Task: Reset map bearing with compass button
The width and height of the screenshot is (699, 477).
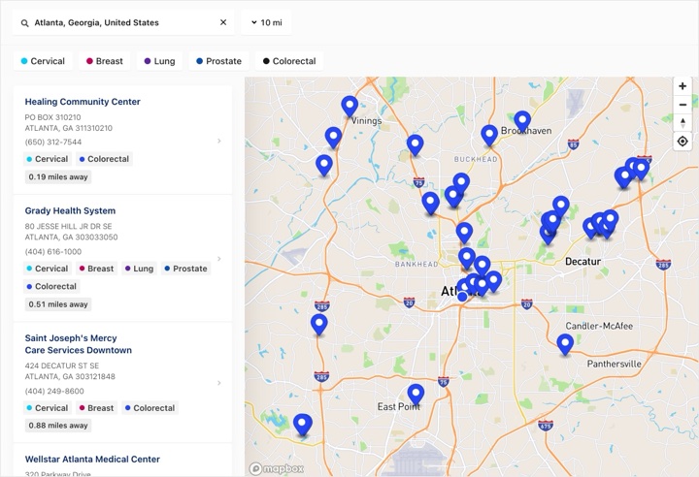Action: (682, 123)
